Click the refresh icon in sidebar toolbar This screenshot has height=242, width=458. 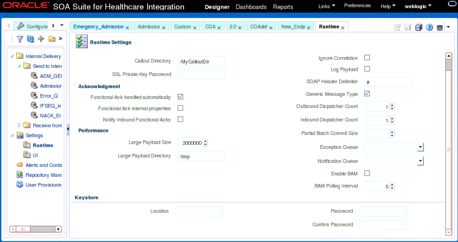click(x=31, y=39)
